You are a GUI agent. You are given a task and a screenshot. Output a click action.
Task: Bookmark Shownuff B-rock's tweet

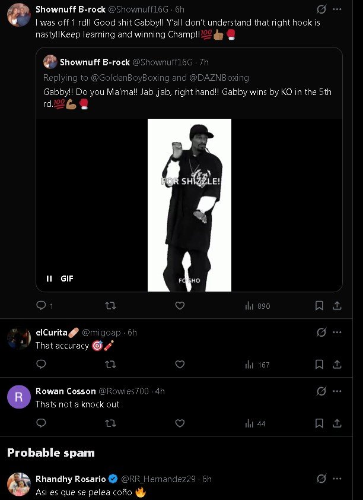pos(319,306)
